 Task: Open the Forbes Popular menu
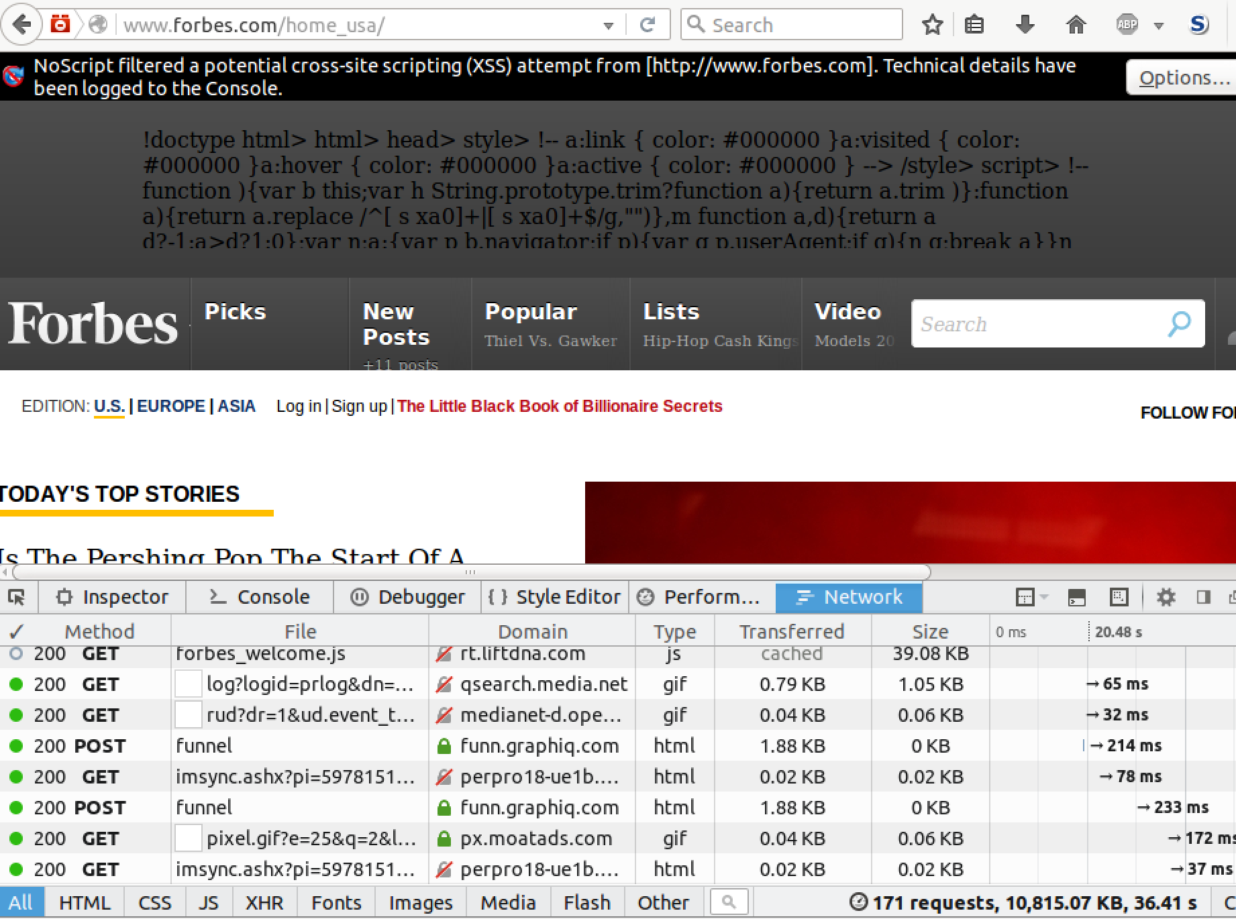(531, 312)
